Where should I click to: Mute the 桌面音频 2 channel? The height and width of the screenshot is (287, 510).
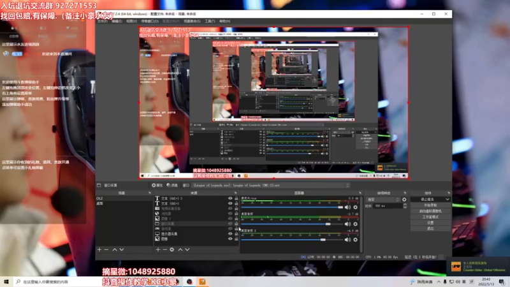[347, 240]
